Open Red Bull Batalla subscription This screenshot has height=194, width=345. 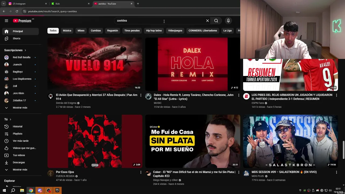20,57
